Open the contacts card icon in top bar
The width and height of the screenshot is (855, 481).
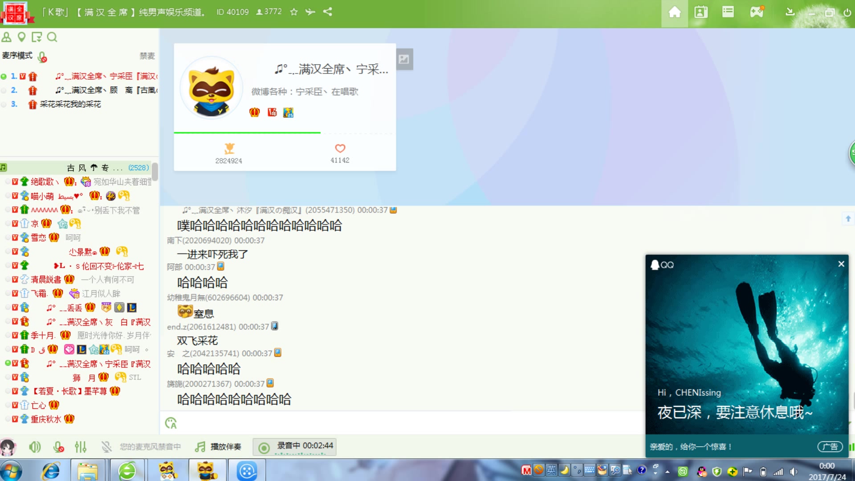pyautogui.click(x=701, y=12)
